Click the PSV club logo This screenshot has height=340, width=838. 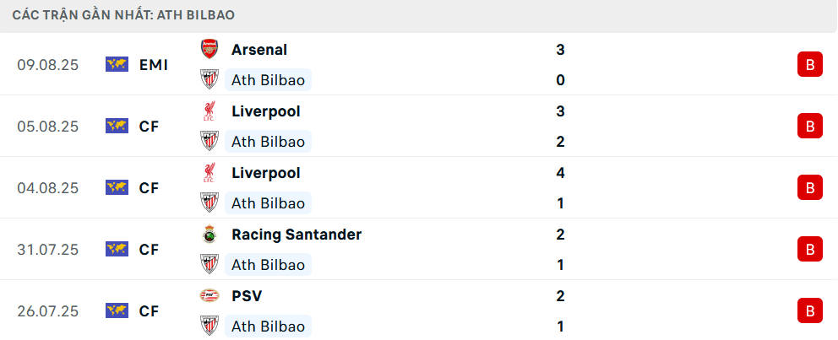209,296
